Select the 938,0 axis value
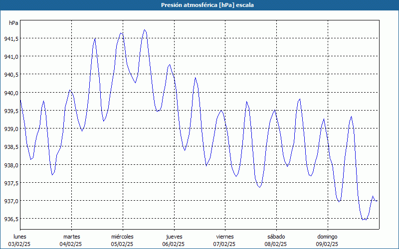Image resolution: width=399 pixels, height=249 pixels. (x=11, y=165)
